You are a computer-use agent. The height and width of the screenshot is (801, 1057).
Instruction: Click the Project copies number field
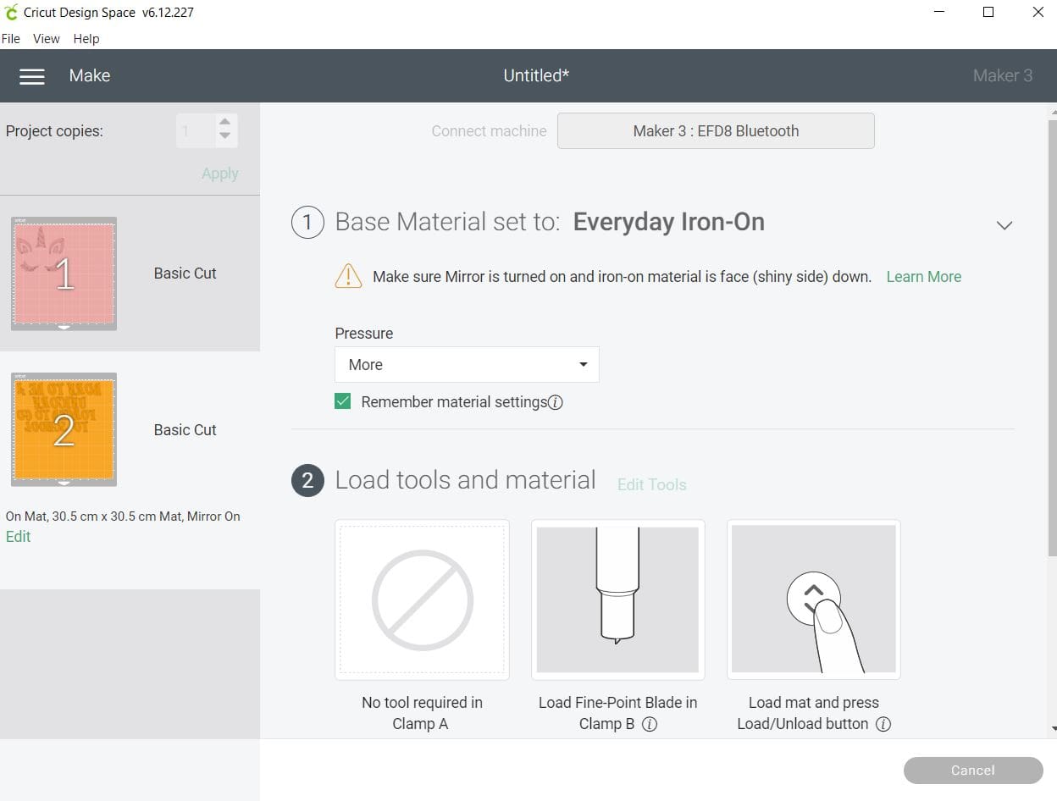[196, 131]
